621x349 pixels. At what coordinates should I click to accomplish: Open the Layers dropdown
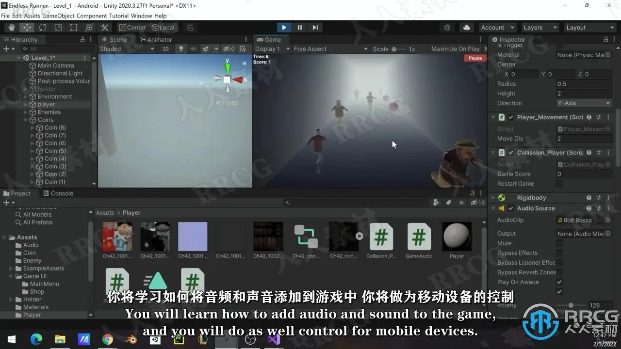(x=540, y=28)
